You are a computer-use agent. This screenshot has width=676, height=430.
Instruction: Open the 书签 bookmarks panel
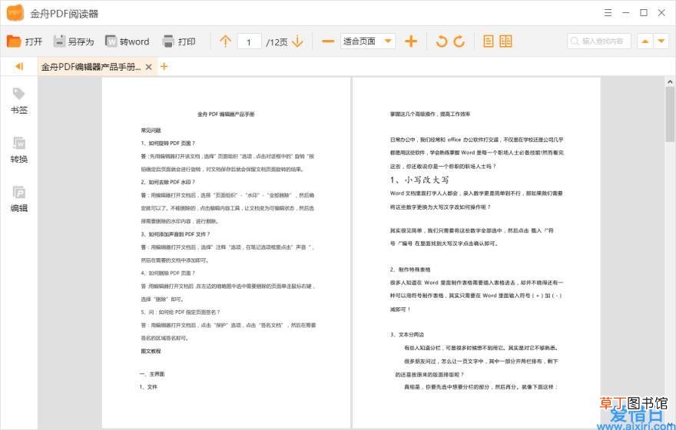click(x=18, y=101)
